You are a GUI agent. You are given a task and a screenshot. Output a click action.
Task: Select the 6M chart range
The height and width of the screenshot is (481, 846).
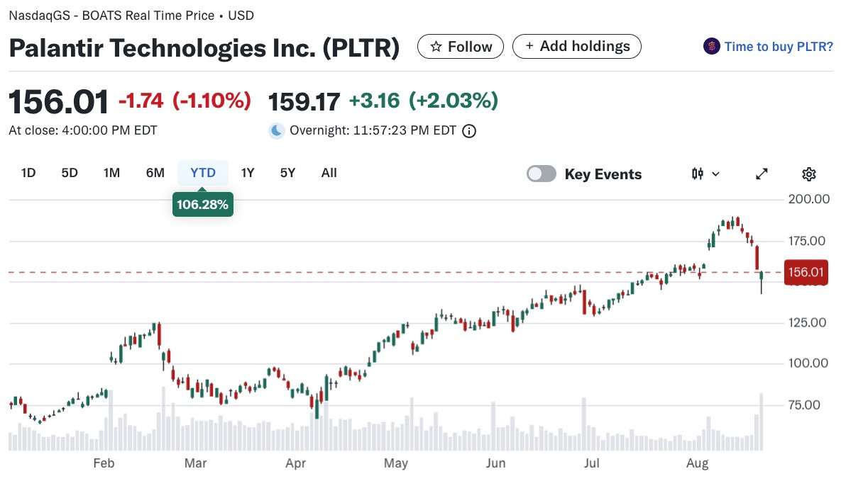(x=155, y=173)
